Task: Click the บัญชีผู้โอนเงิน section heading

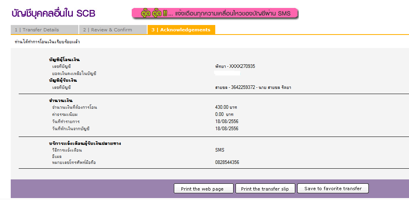Action: (x=64, y=60)
